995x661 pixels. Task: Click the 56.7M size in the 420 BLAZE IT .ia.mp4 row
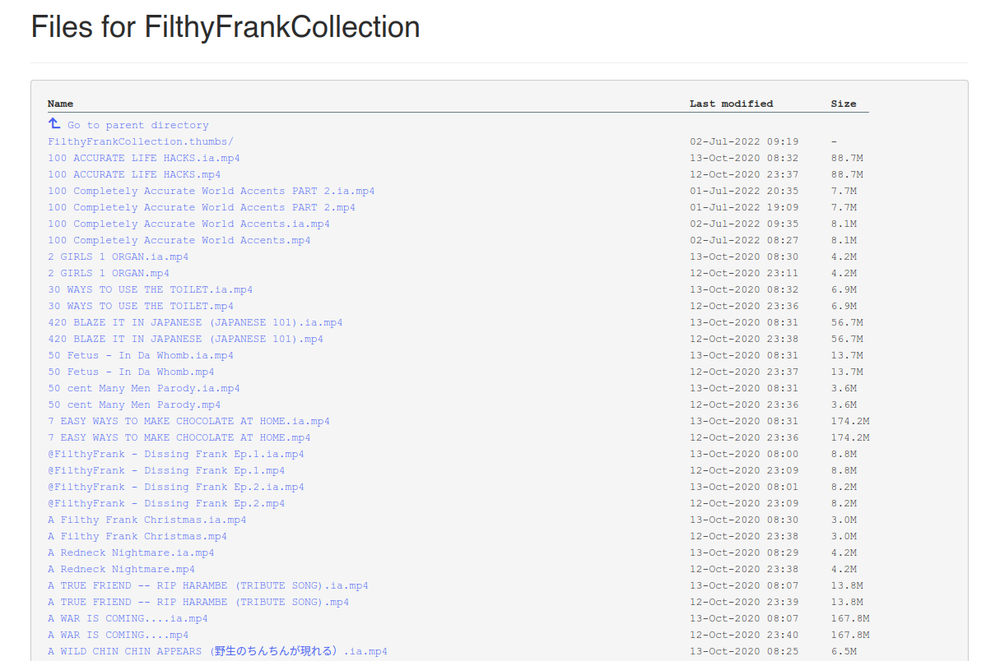tap(847, 322)
